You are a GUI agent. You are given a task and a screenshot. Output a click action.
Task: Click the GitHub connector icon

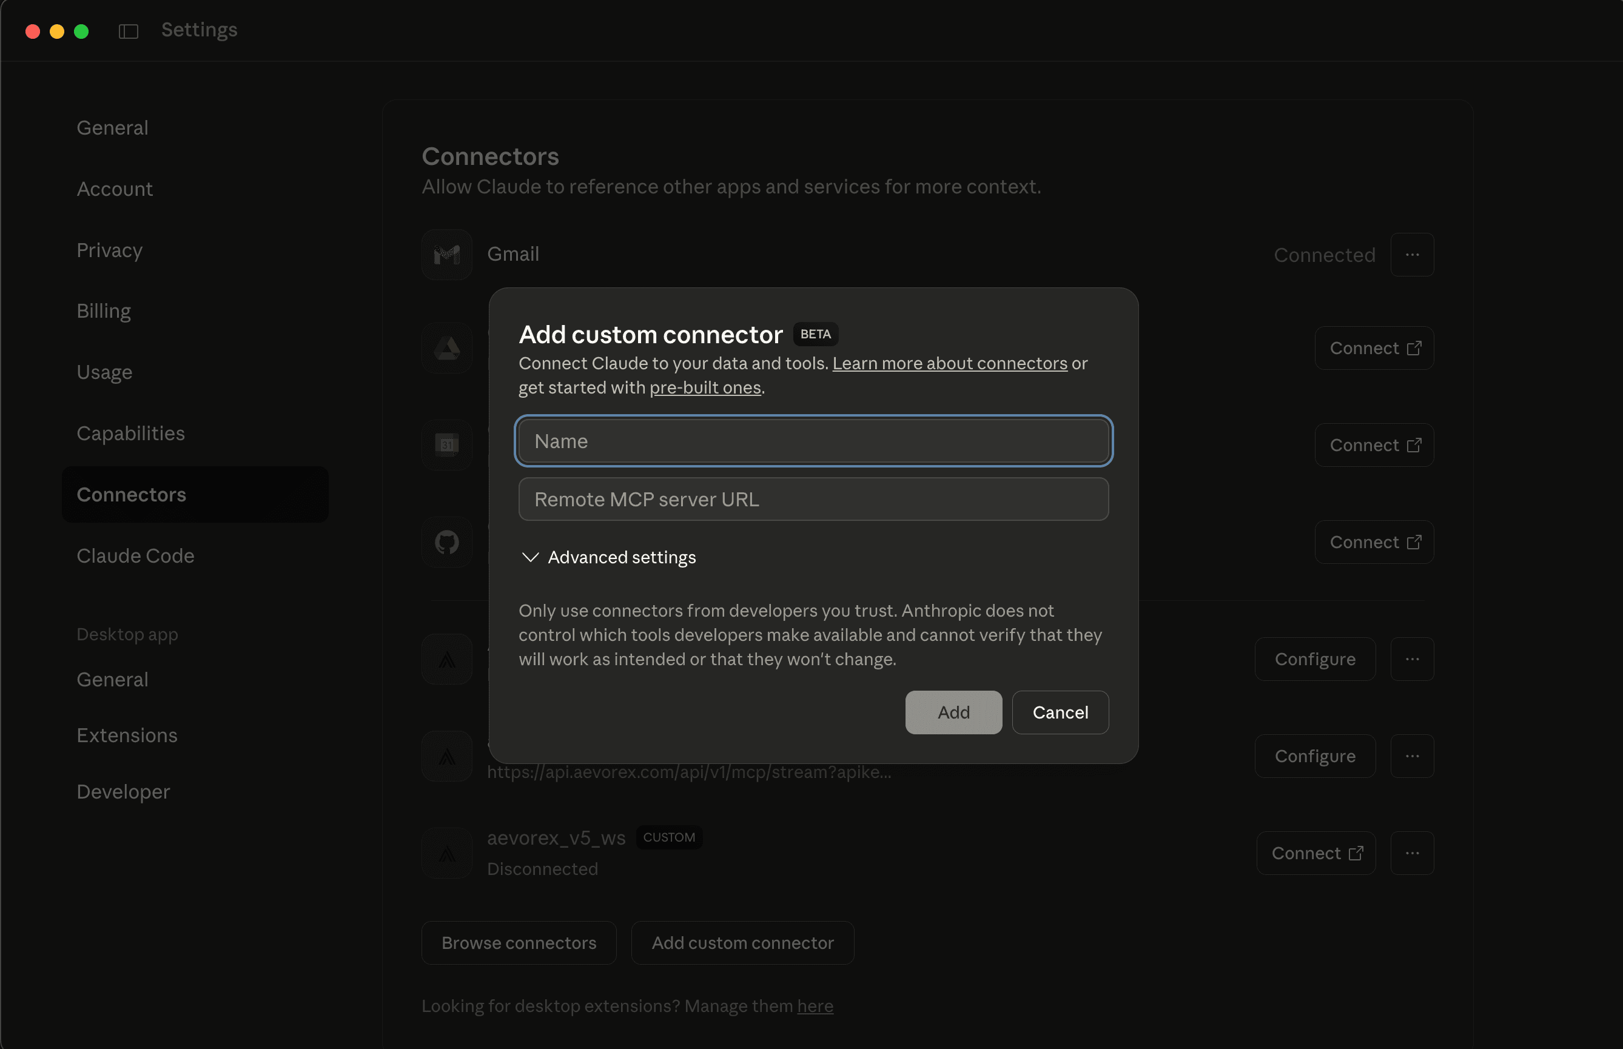pos(446,541)
